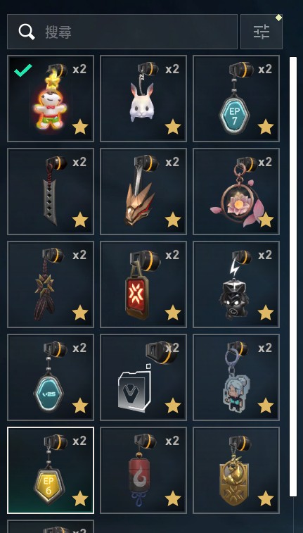Select the gingerbread man gun buddy

pyautogui.click(x=51, y=99)
